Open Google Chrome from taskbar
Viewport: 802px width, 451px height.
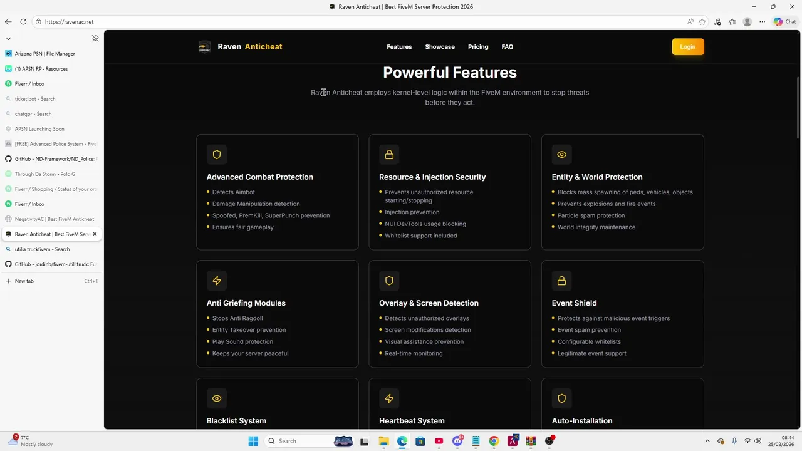coord(494,441)
